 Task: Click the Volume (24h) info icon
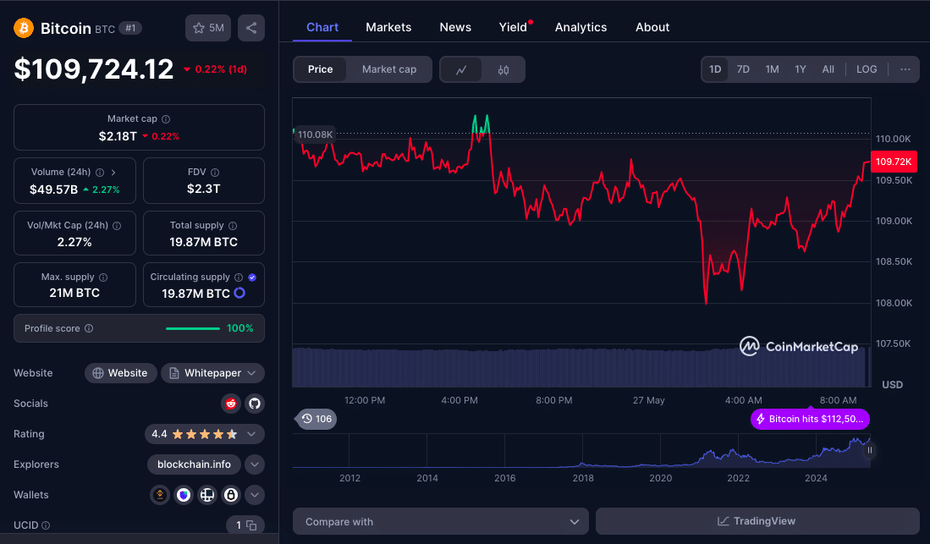100,173
